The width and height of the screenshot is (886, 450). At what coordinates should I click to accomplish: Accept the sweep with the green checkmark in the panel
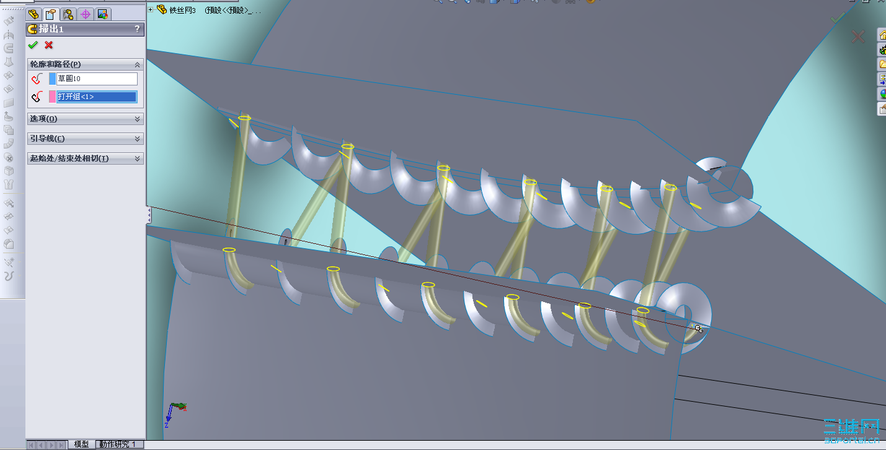[x=33, y=45]
